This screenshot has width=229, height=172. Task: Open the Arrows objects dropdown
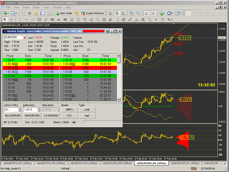tap(170, 19)
